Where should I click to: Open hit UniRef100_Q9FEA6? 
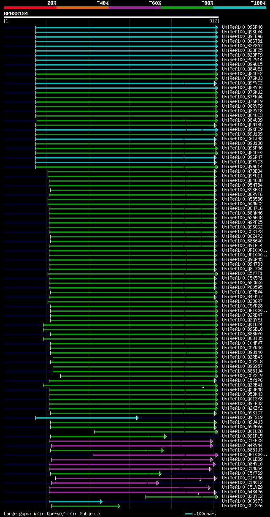pos(242,36)
